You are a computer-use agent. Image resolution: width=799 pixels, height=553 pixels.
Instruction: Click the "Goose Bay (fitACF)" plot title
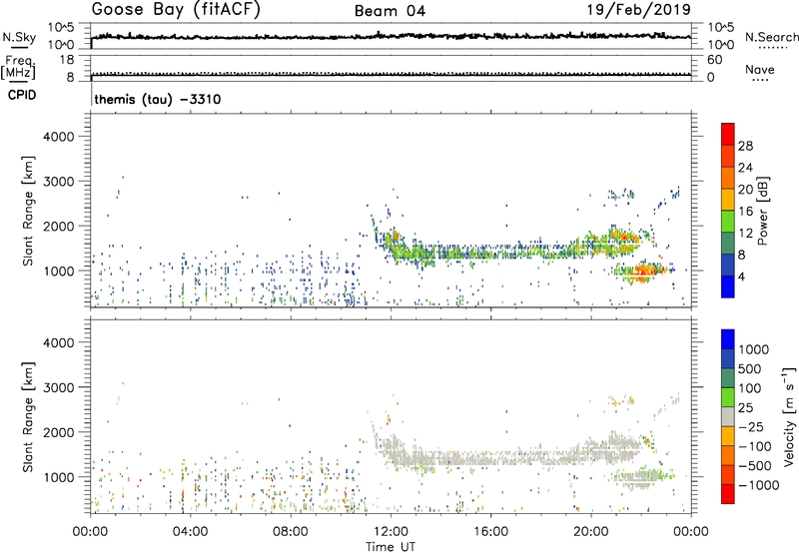(176, 10)
